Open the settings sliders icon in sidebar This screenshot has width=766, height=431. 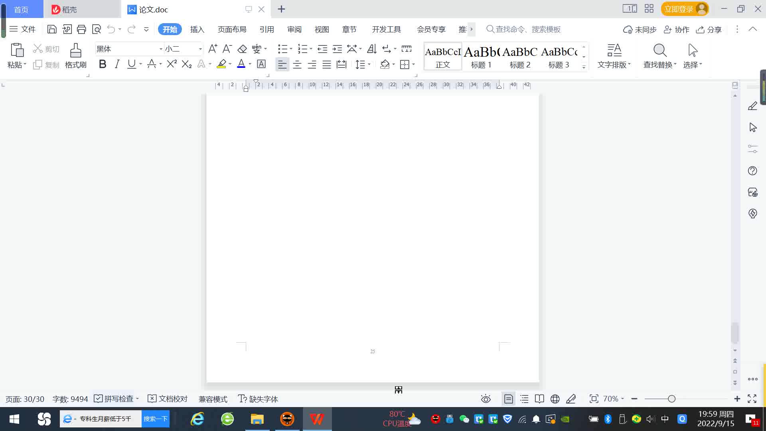(752, 149)
